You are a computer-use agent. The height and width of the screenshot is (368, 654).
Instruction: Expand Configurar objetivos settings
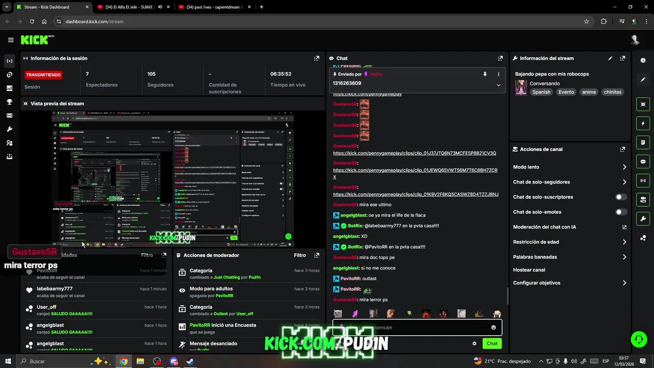pyautogui.click(x=624, y=283)
